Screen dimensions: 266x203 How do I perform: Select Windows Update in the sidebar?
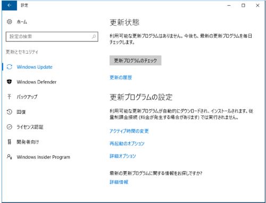pyautogui.click(x=35, y=67)
